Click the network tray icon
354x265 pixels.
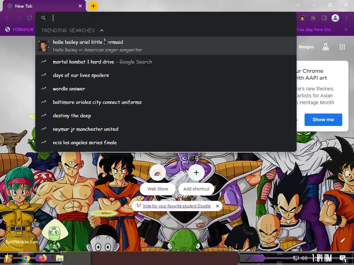pyautogui.click(x=296, y=258)
